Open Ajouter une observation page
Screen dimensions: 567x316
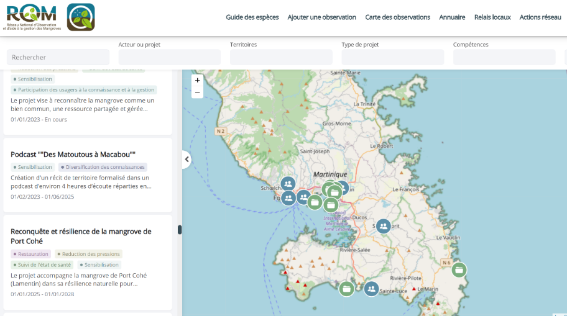pos(321,17)
